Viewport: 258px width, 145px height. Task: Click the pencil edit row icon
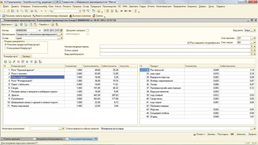(14, 62)
